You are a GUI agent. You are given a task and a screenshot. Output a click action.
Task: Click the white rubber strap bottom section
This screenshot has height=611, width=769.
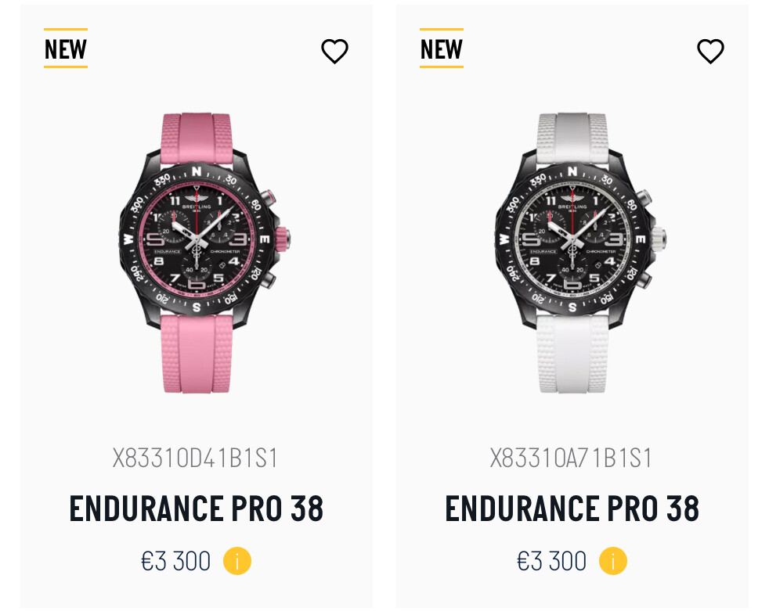pos(572,354)
